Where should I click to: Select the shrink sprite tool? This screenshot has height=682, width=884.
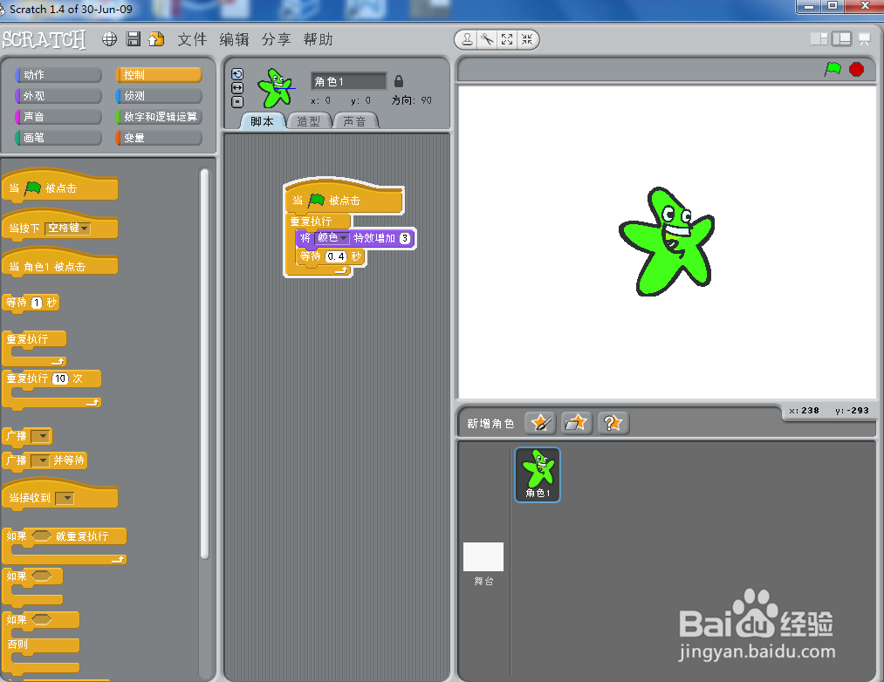tap(526, 39)
